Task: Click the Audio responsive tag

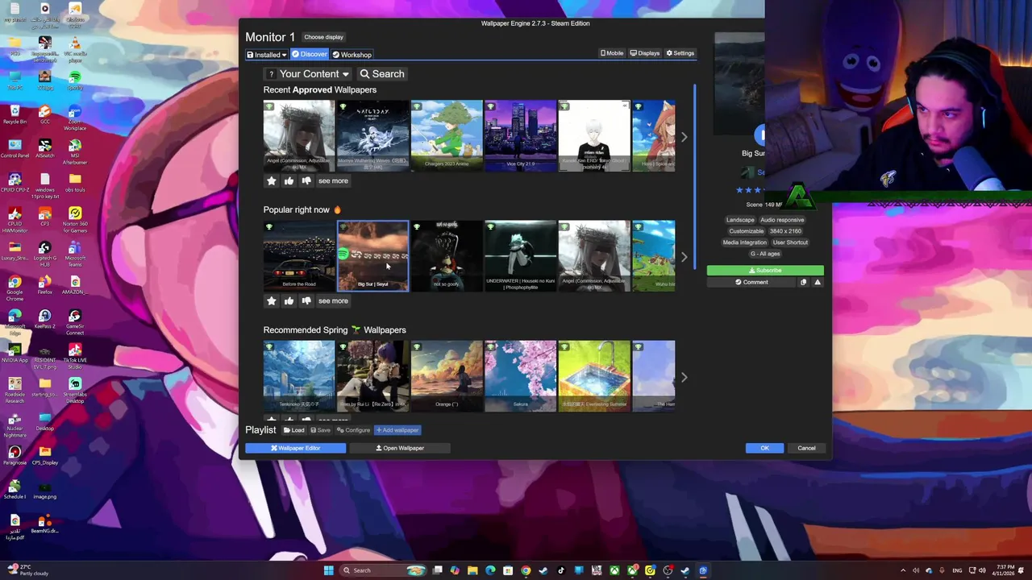Action: tap(782, 220)
